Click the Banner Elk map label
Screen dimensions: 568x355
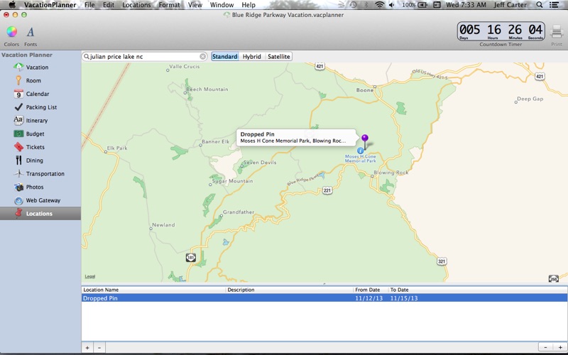[x=216, y=141]
